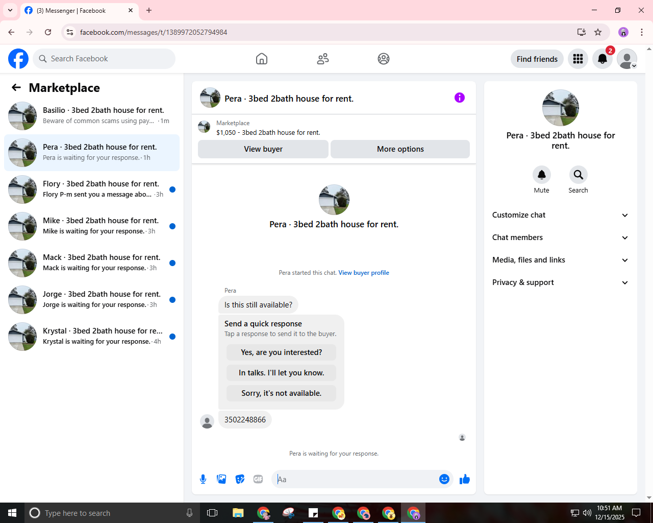653x523 pixels.
Task: Open File Explorer from taskbar
Action: pos(238,513)
